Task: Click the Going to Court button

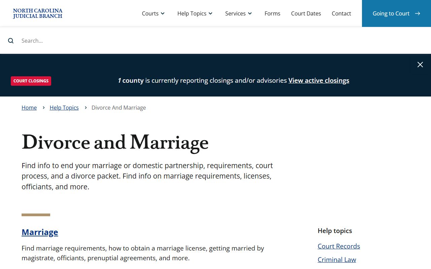Action: [x=396, y=13]
